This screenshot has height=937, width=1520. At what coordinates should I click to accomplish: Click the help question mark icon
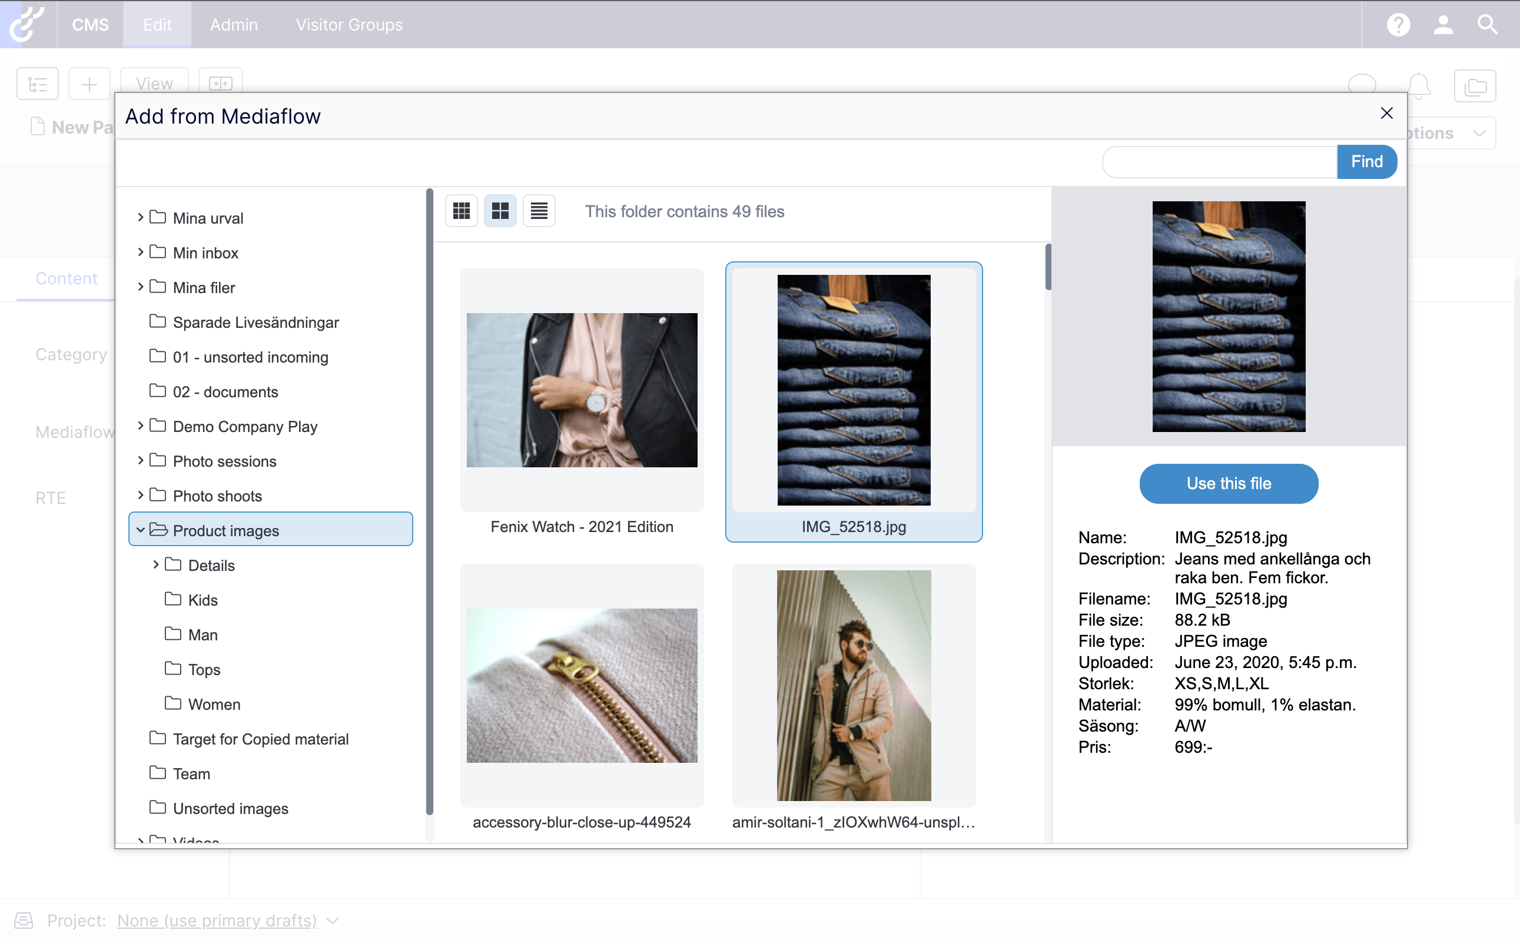(x=1398, y=25)
